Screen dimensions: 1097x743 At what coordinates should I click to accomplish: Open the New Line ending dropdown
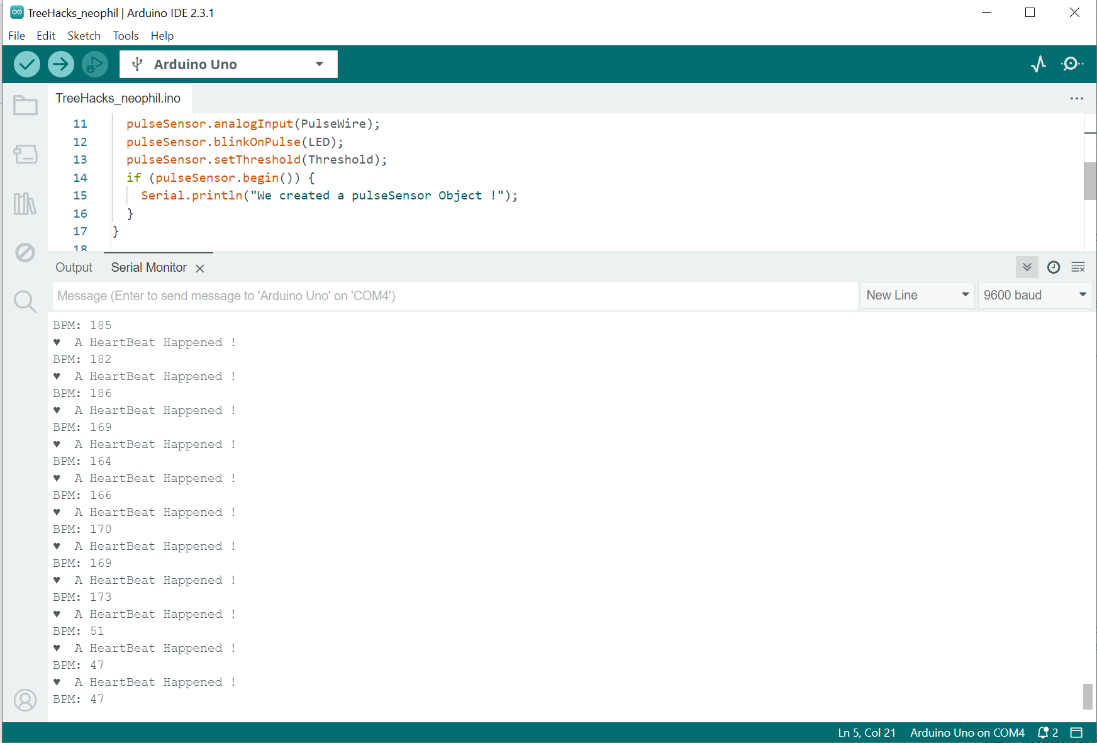coord(918,295)
